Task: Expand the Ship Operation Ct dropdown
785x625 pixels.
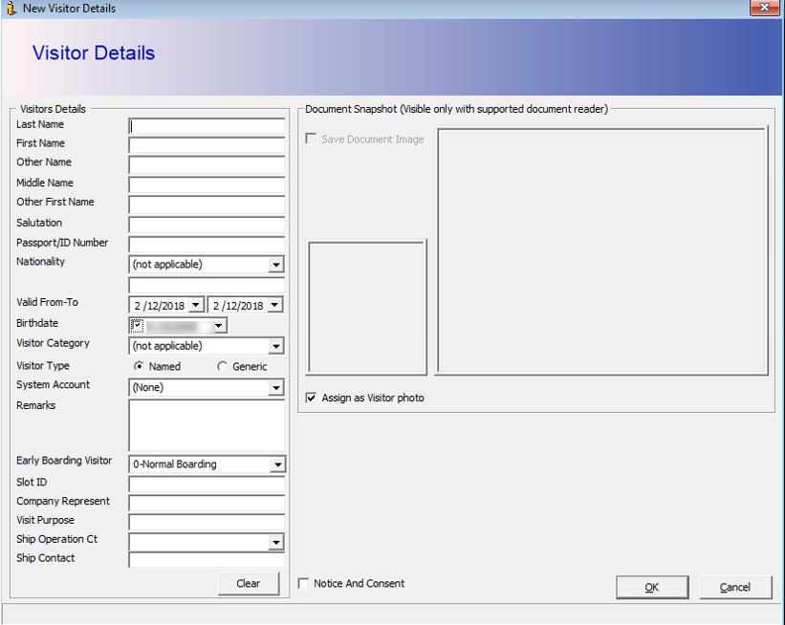Action: pyautogui.click(x=276, y=543)
